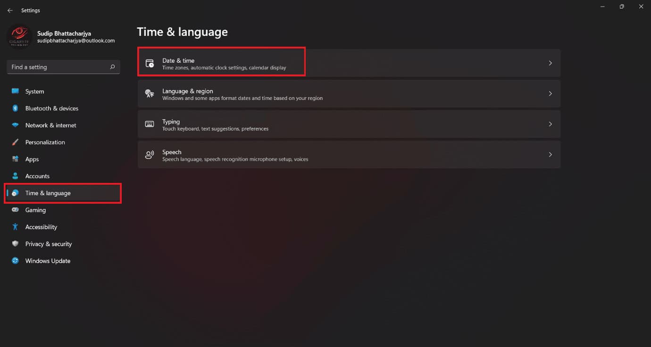Click the Typing keyboard icon
The height and width of the screenshot is (347, 651).
pos(150,124)
